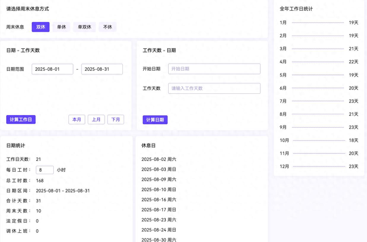The width and height of the screenshot is (367, 242).
Task: Click the rest day entry 2025-08-17 周日
Action: pos(159,210)
